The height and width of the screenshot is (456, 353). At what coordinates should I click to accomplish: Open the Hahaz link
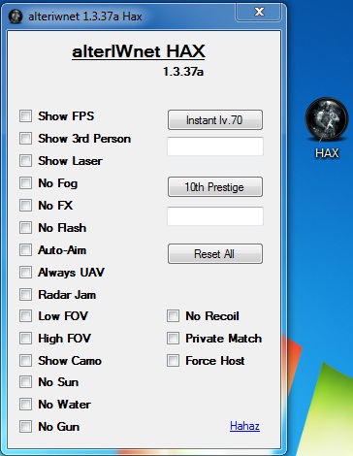click(244, 426)
